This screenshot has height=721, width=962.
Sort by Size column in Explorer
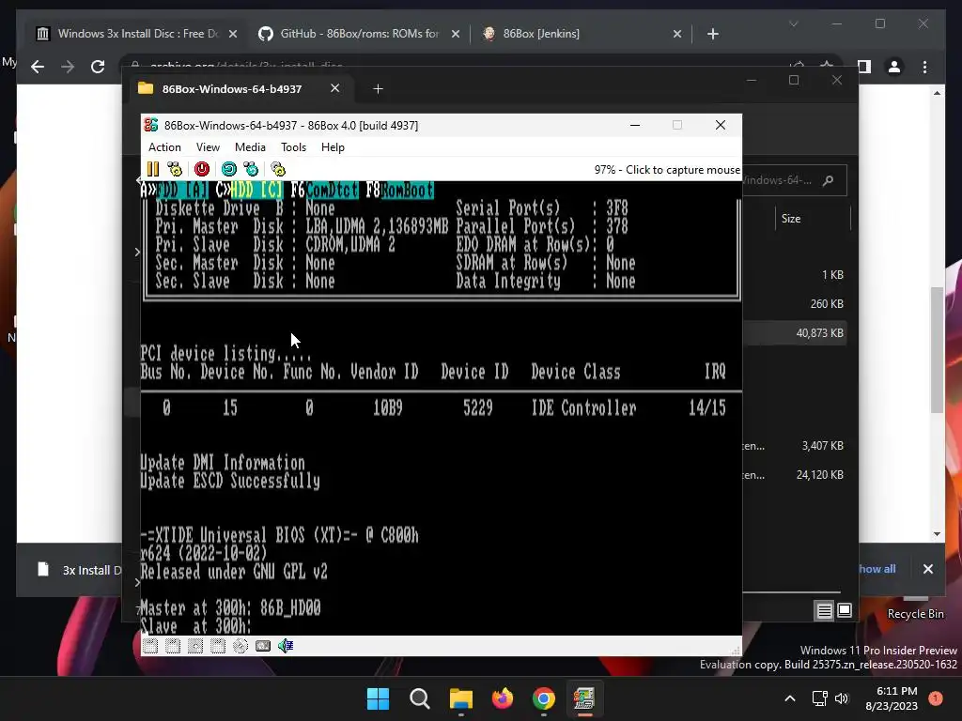click(x=791, y=218)
